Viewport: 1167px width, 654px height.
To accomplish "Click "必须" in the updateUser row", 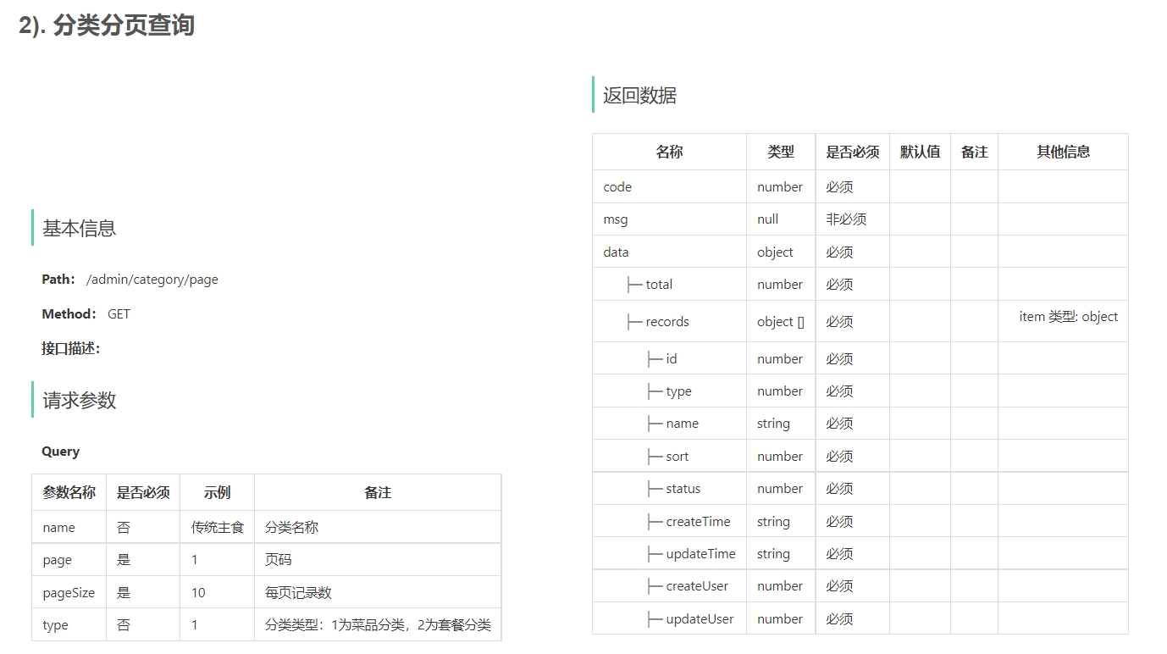I will point(839,619).
